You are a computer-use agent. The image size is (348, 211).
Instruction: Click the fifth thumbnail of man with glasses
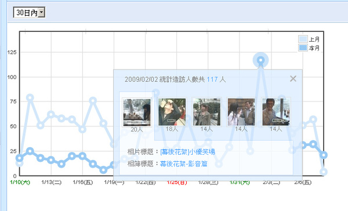click(x=276, y=112)
